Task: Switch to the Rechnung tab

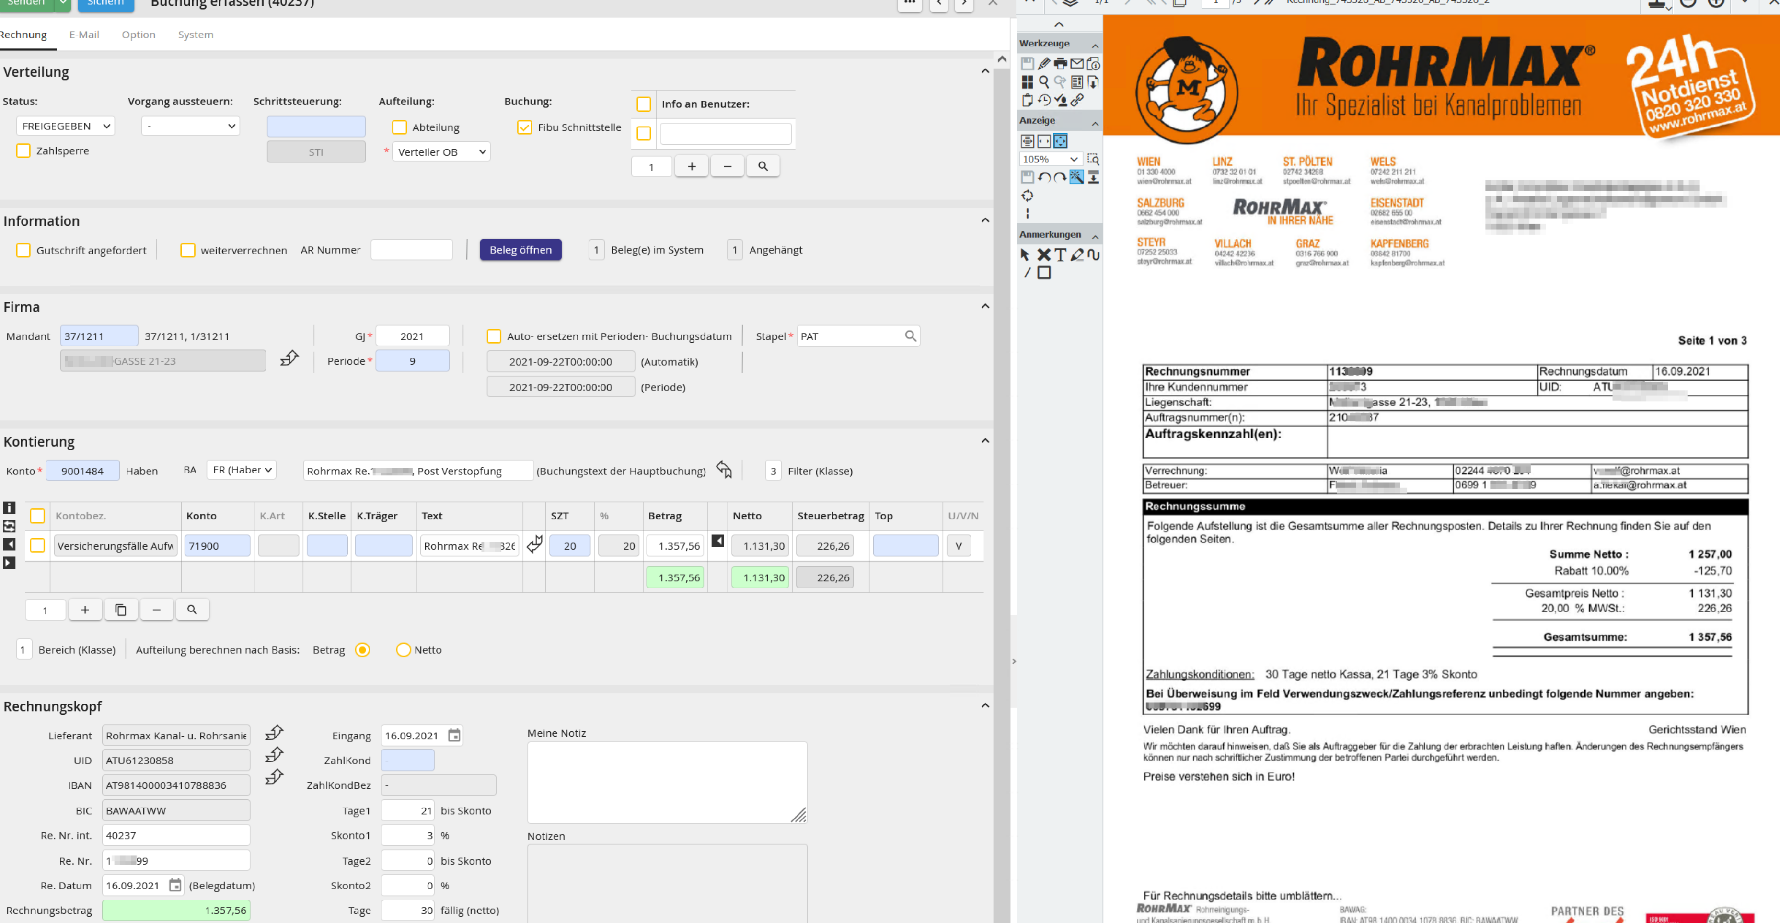Action: tap(23, 35)
